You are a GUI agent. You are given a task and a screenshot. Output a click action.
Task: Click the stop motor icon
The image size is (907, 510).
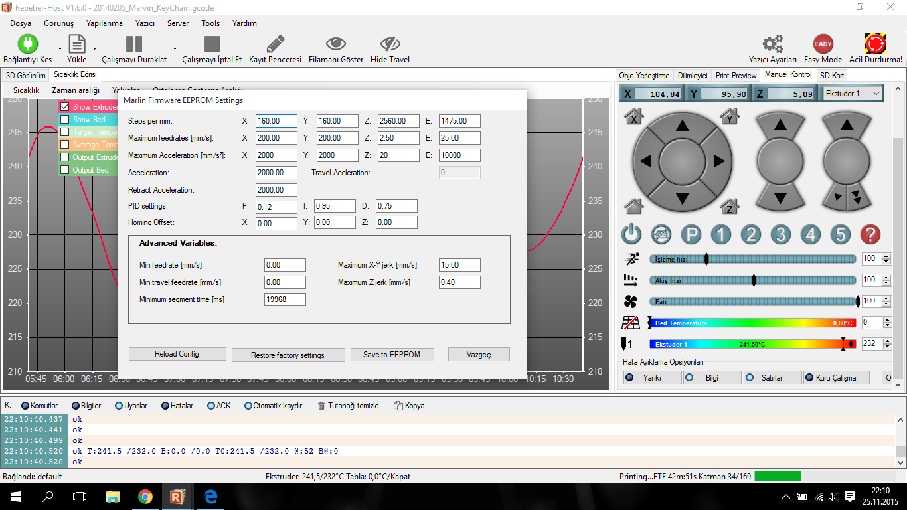(x=661, y=234)
